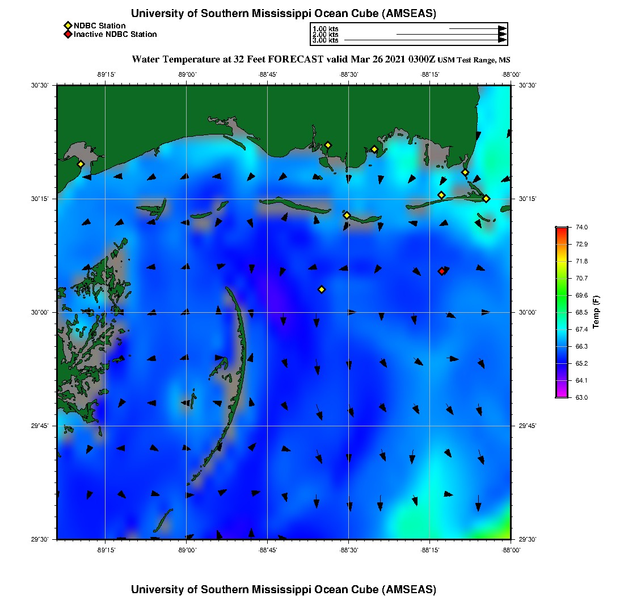Click the NDBC Station legend text
The width and height of the screenshot is (624, 596).
click(100, 26)
